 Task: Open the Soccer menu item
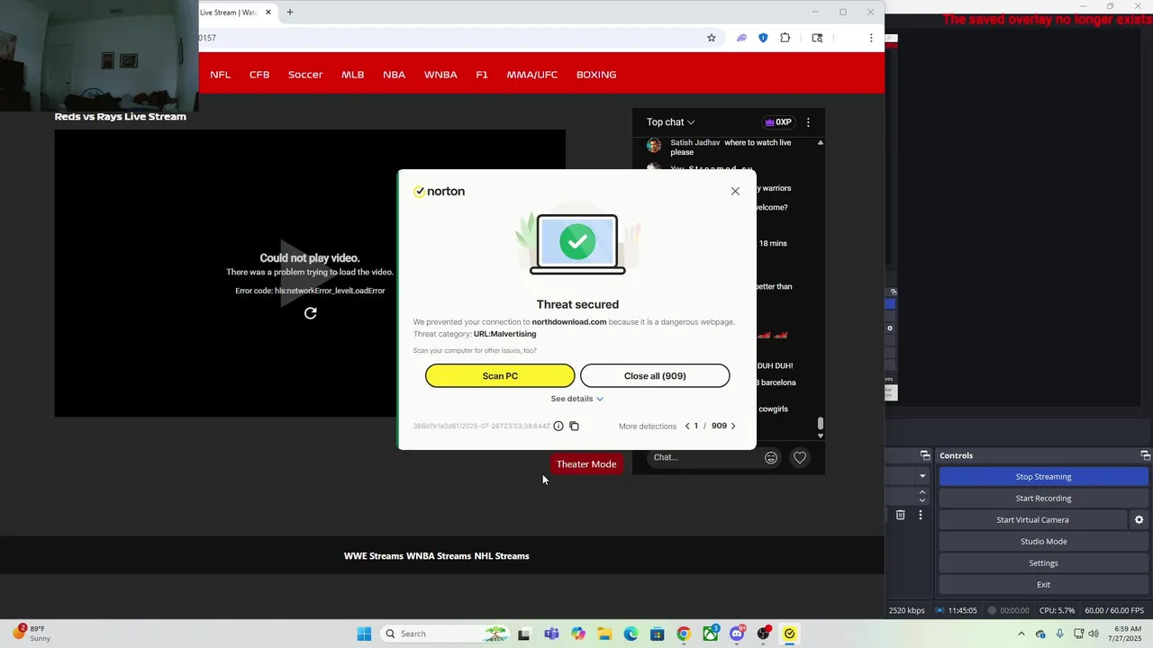click(305, 75)
